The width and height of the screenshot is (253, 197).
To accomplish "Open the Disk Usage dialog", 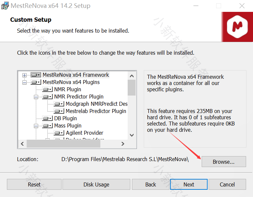I will click(96, 184).
